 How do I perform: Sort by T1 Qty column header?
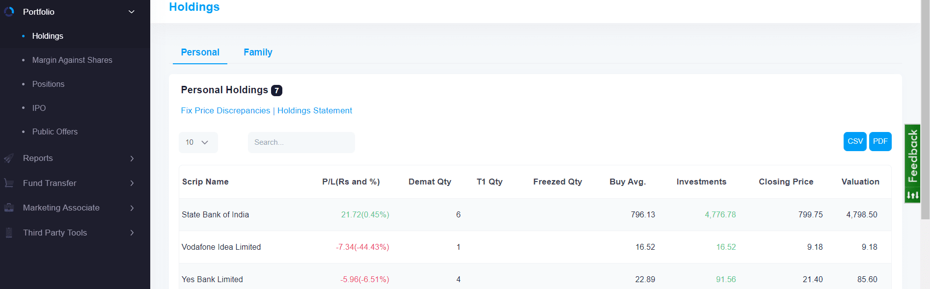pyautogui.click(x=490, y=182)
